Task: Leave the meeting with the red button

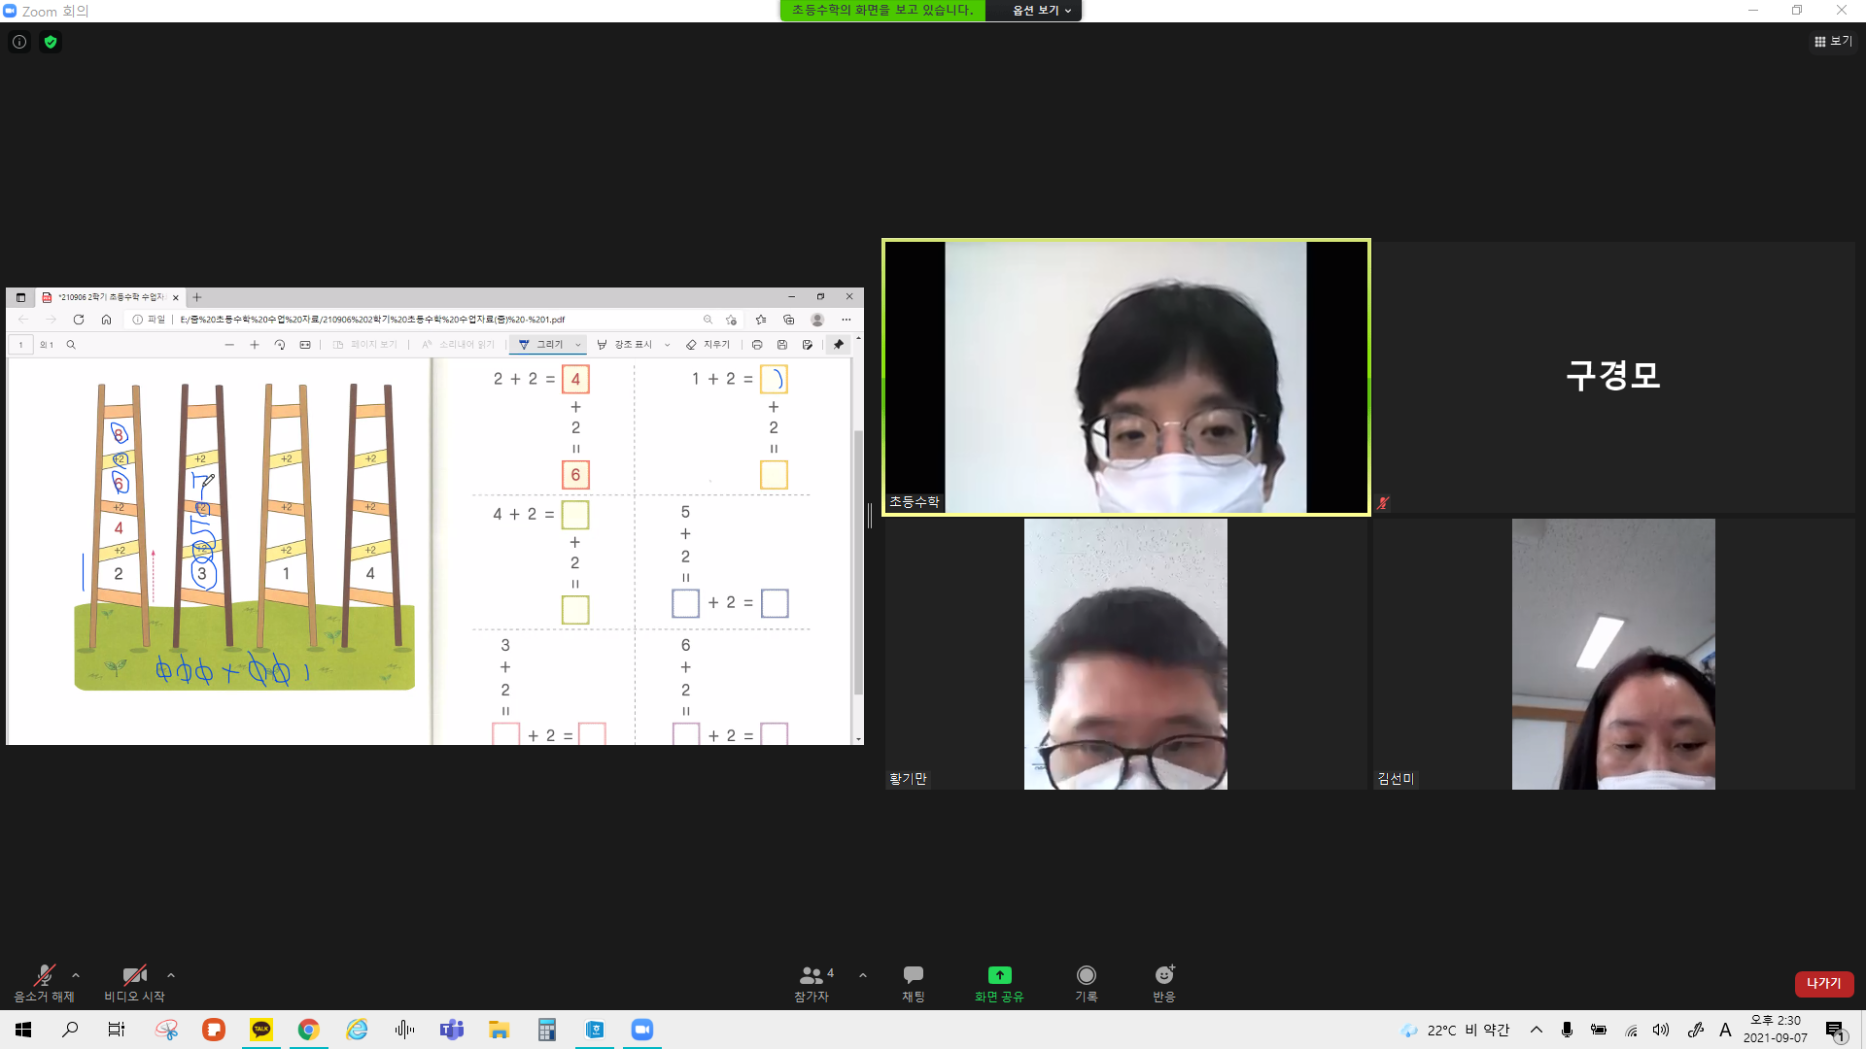Action: 1824,983
